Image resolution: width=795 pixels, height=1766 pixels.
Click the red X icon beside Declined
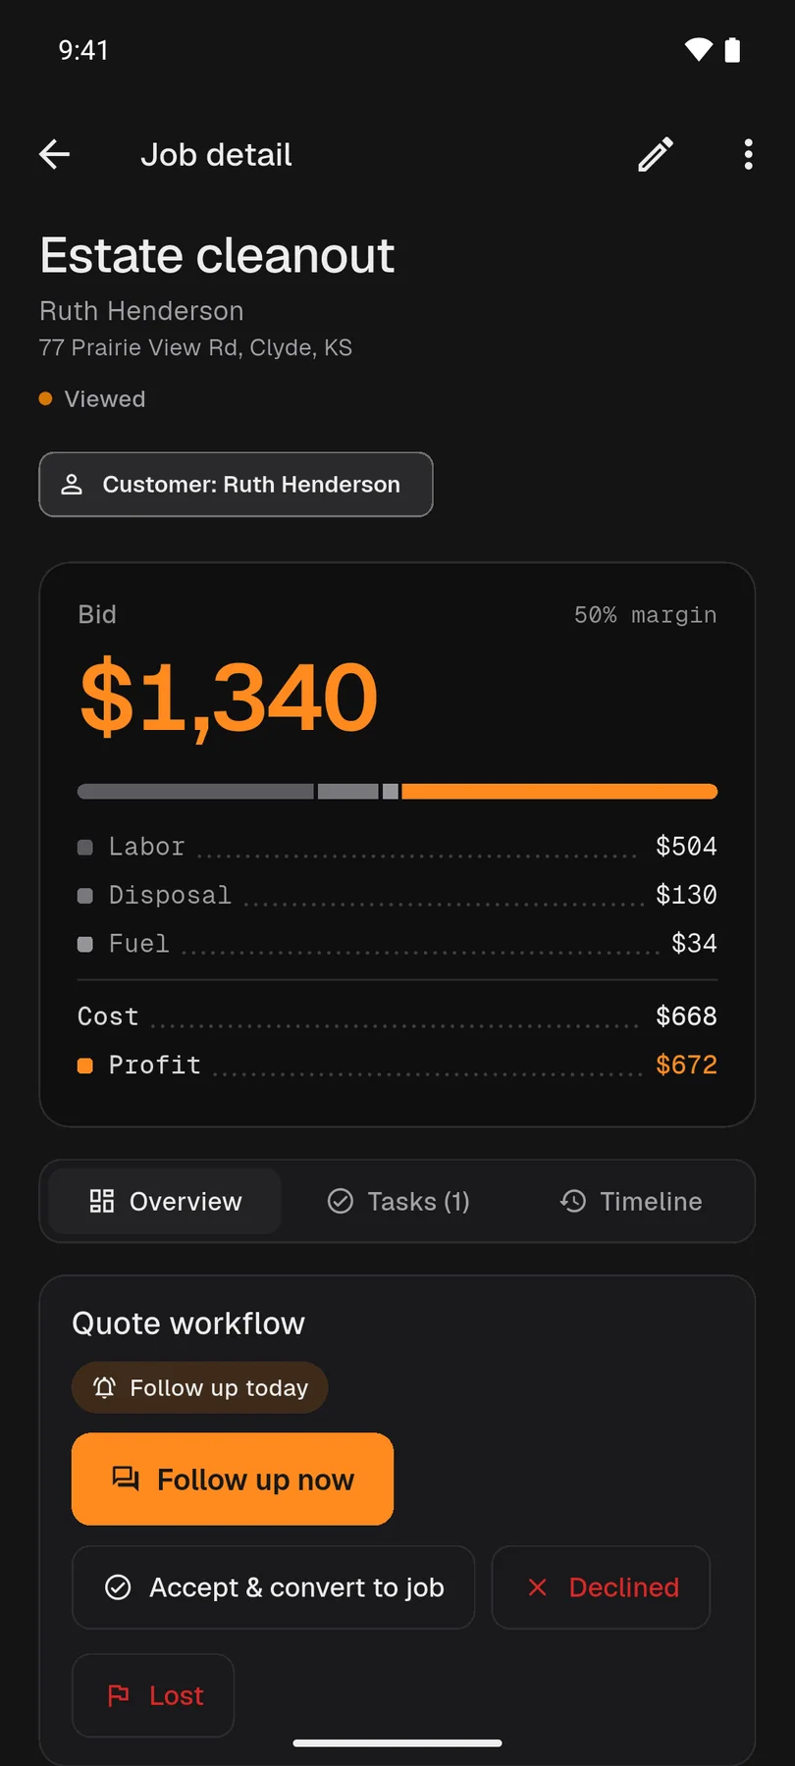point(537,1587)
